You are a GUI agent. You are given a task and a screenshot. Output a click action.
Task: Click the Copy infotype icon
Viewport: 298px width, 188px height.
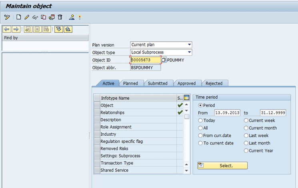click(x=44, y=17)
